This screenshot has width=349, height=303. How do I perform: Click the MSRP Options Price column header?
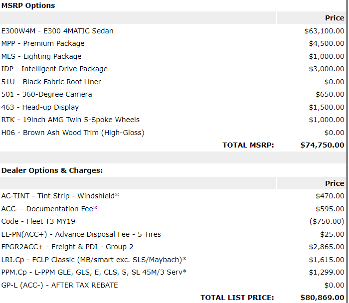(x=335, y=18)
